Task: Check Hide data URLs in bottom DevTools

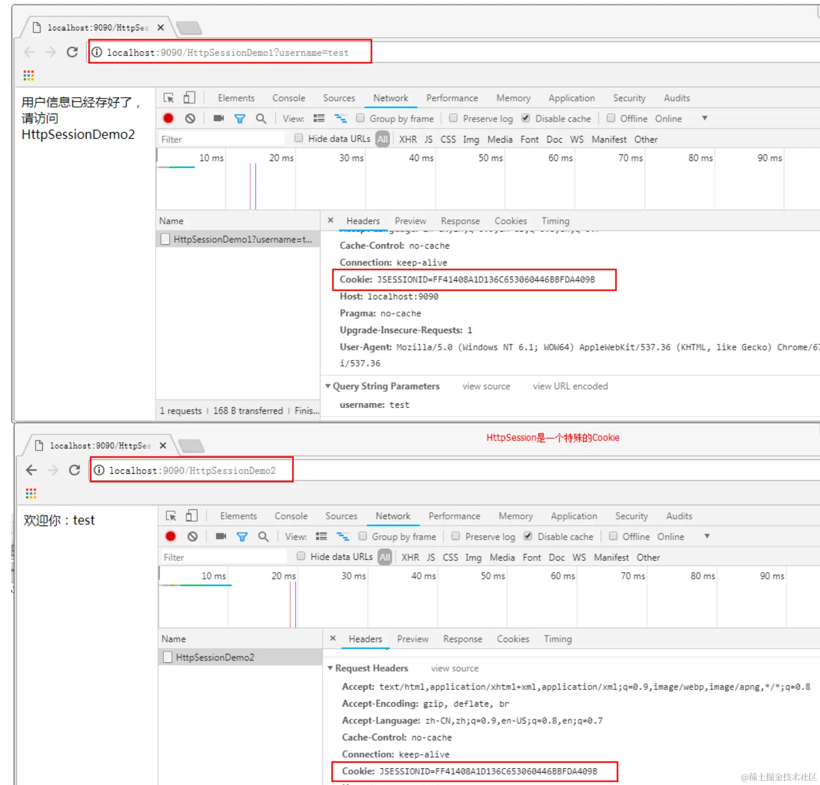Action: (301, 556)
